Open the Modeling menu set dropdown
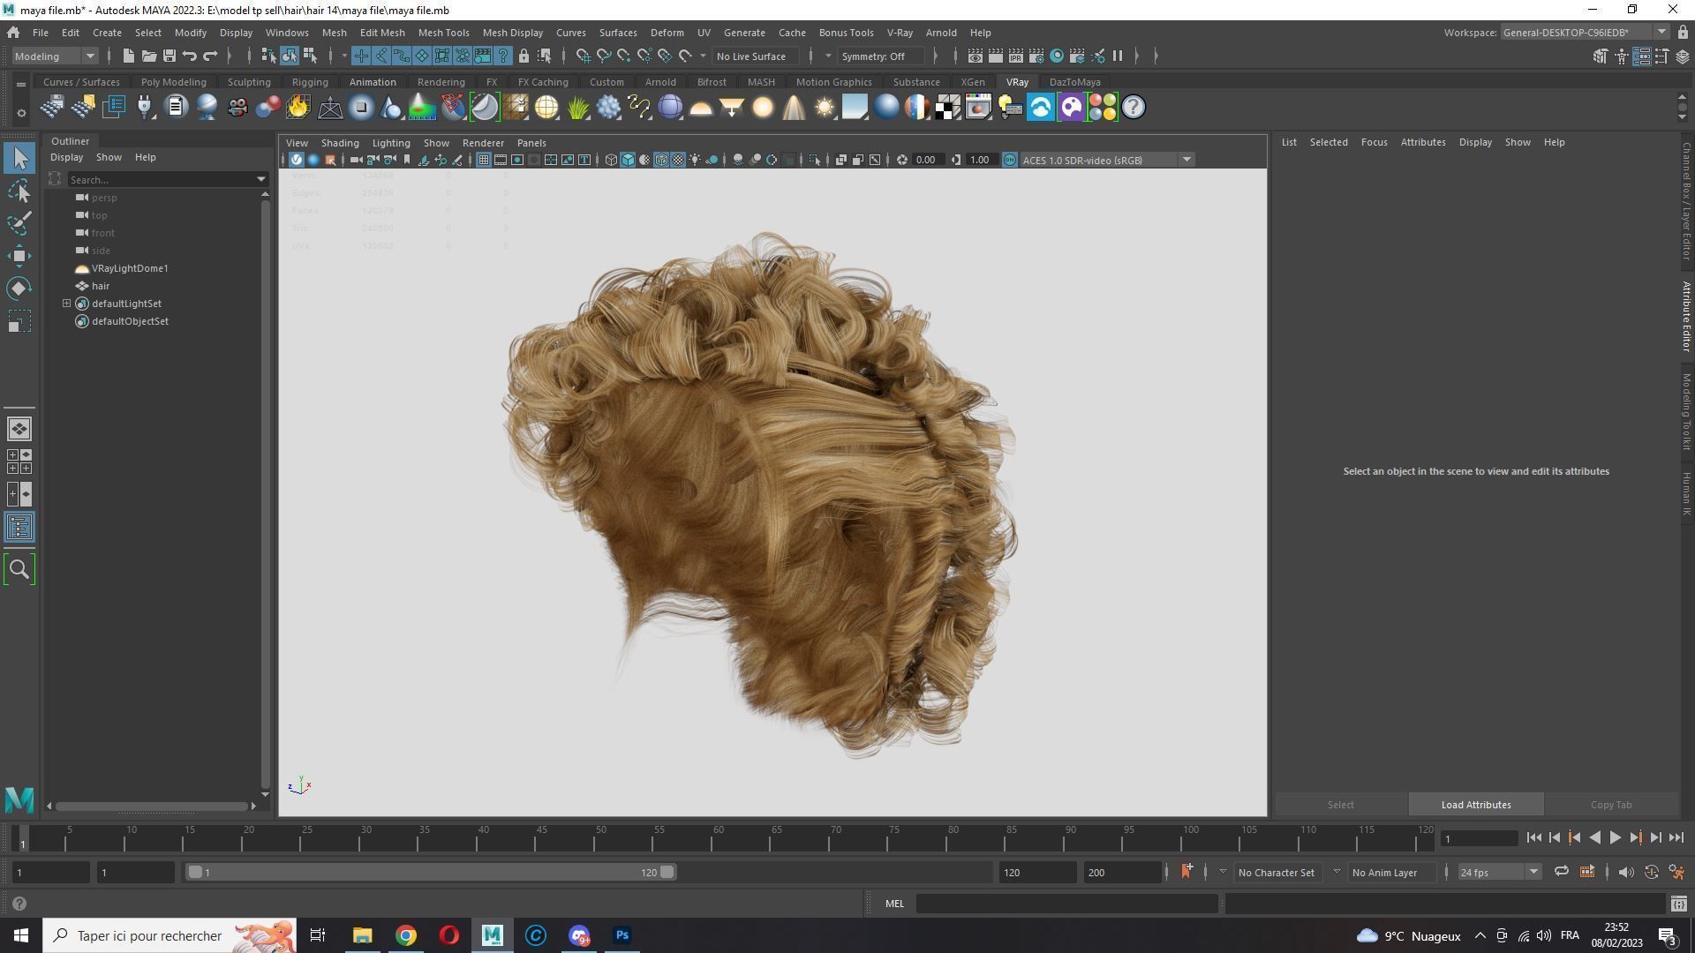Screen dimensions: 1695x953 [x=55, y=56]
